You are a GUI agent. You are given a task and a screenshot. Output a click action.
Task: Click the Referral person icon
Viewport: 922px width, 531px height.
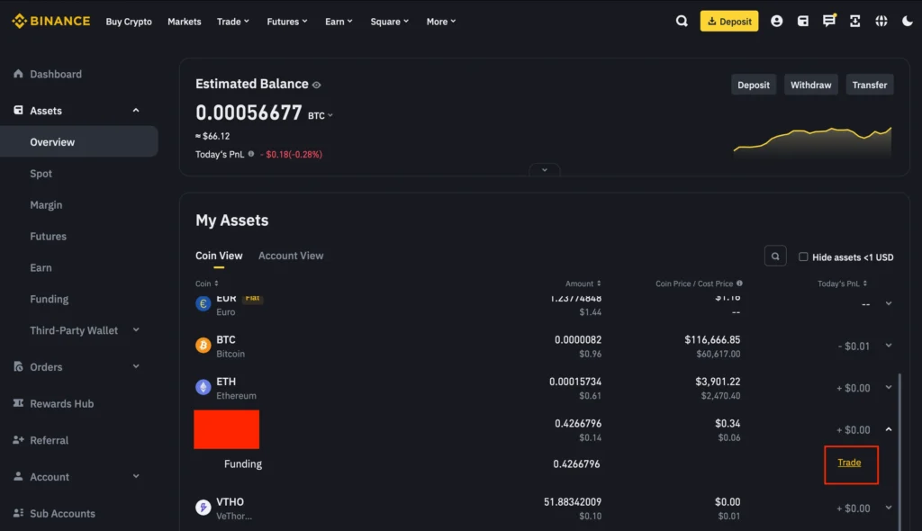18,439
